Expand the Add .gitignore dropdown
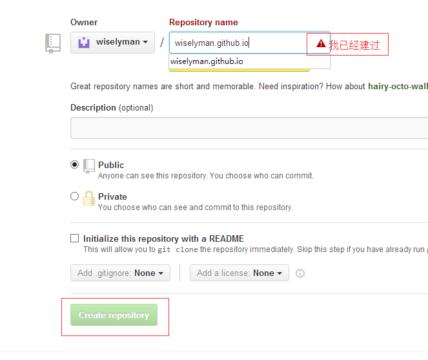This screenshot has height=360, width=428. click(120, 273)
